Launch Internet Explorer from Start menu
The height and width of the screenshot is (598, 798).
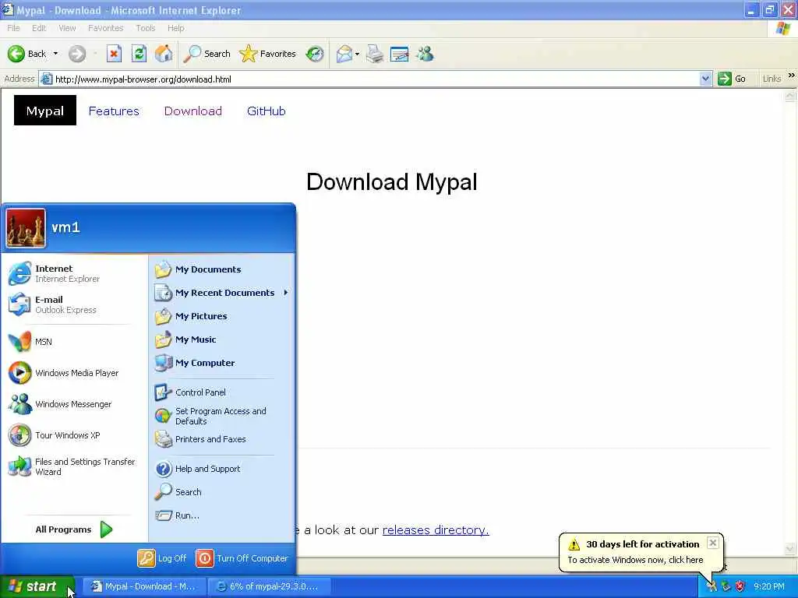click(72, 273)
